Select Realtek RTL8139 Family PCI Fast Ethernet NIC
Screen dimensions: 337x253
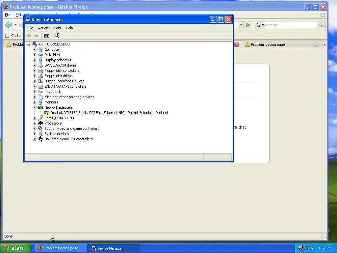109,113
